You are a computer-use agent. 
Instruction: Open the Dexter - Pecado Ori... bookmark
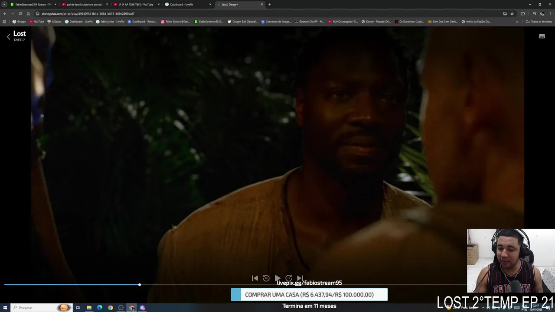(x=376, y=22)
